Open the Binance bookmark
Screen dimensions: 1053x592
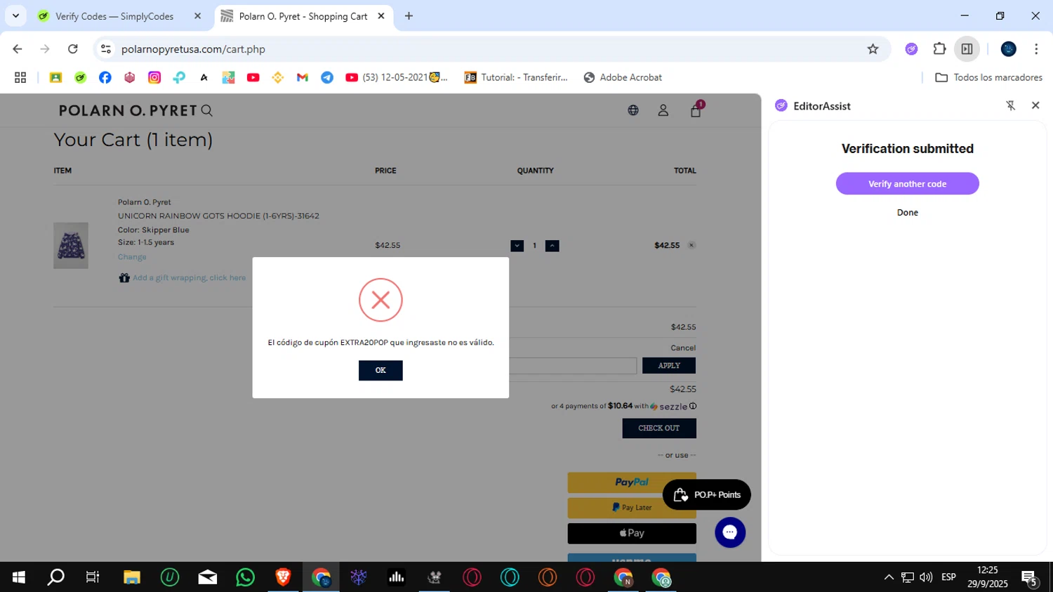[278, 77]
